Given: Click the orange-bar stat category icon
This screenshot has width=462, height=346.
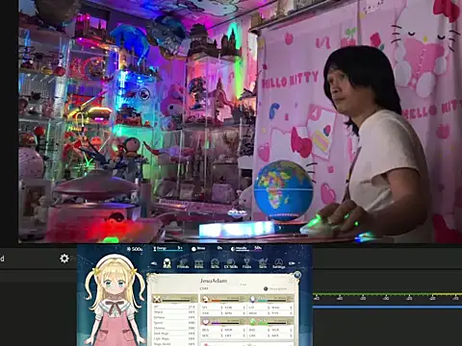Looking at the screenshot, I should pos(206,299).
